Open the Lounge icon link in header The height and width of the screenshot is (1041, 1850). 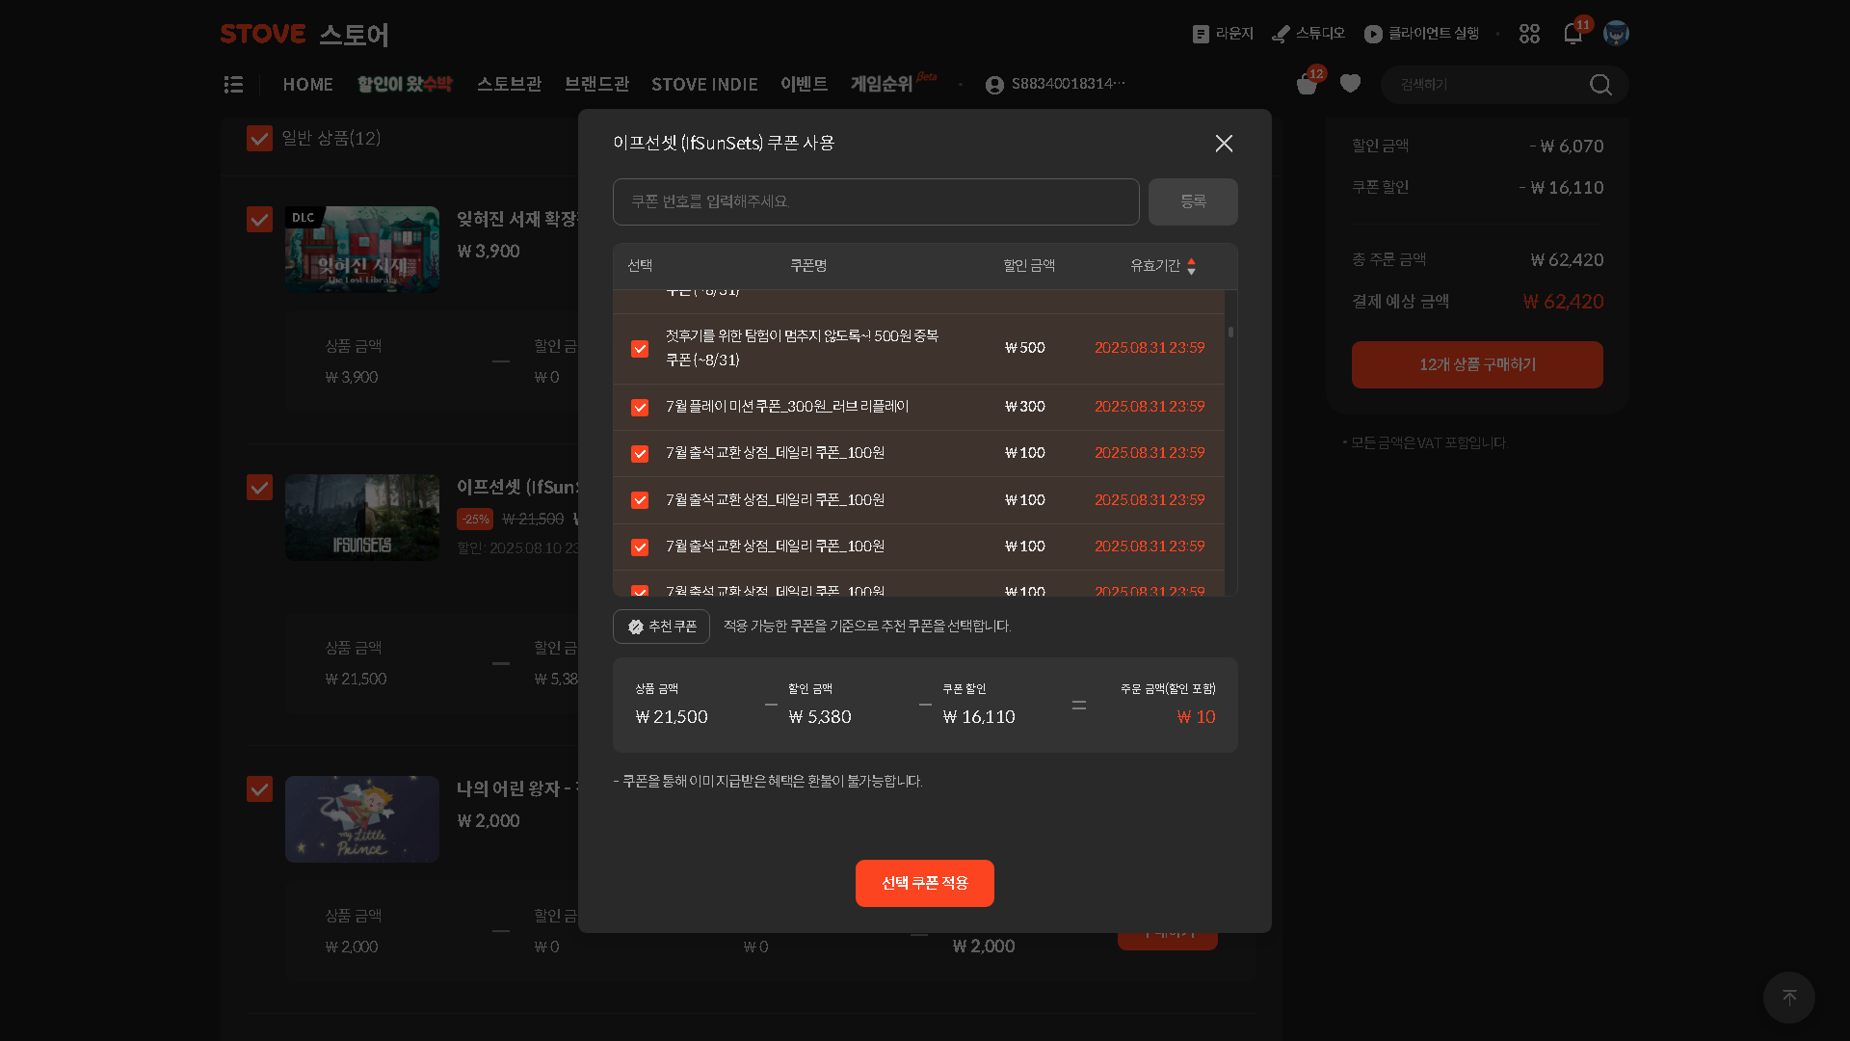click(1222, 34)
